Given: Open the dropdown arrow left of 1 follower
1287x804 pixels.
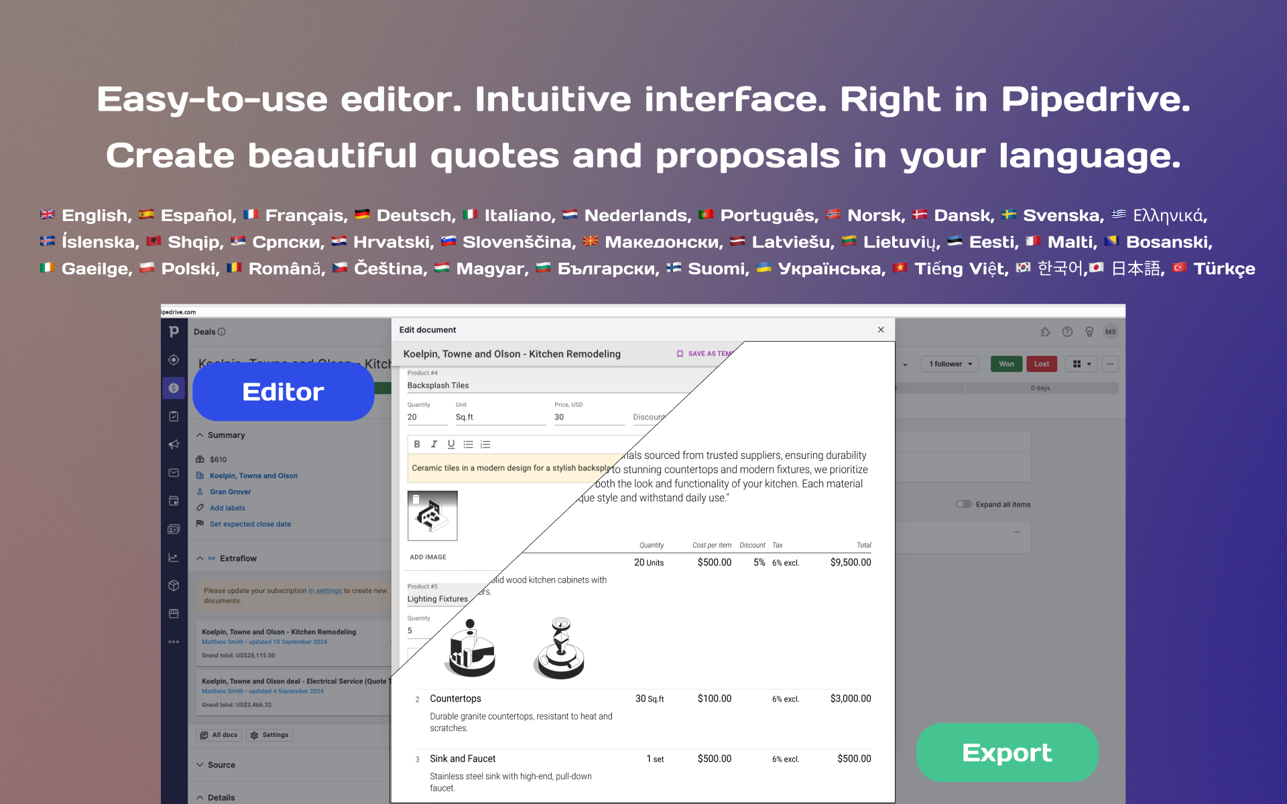Looking at the screenshot, I should (905, 364).
